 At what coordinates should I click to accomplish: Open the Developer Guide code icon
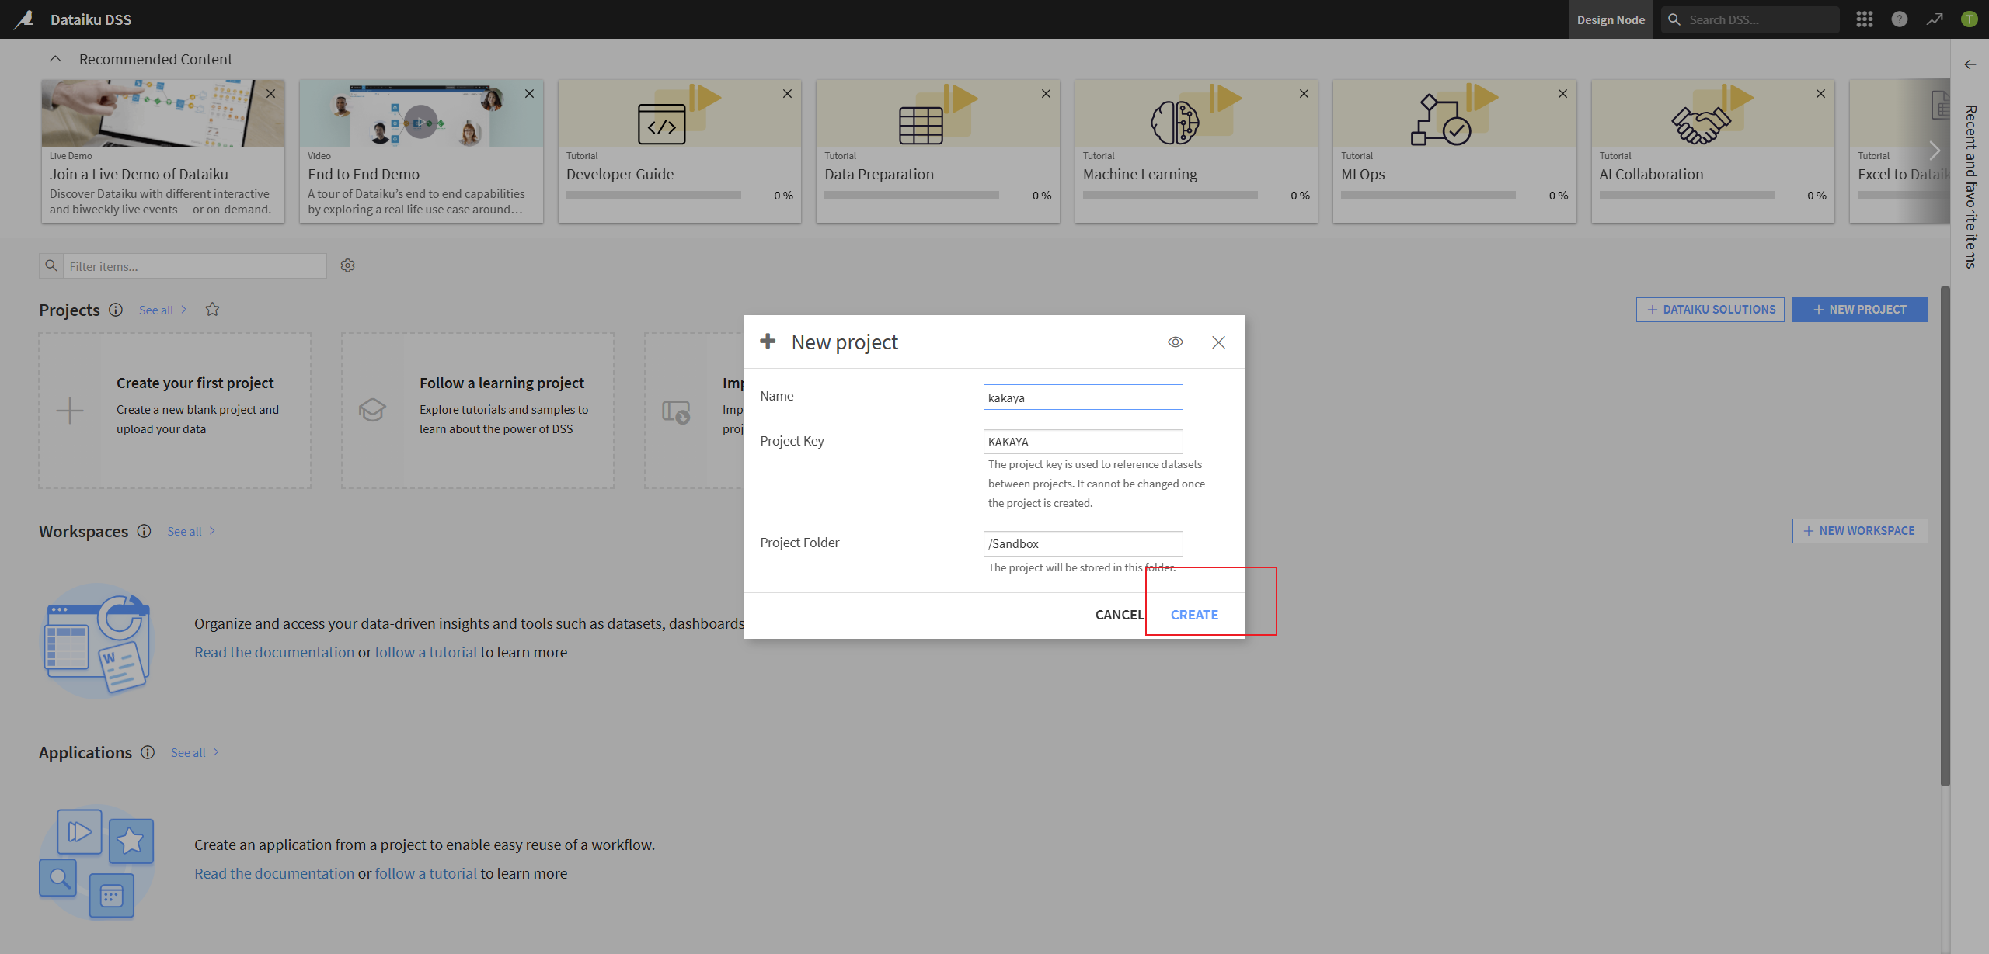click(x=661, y=124)
